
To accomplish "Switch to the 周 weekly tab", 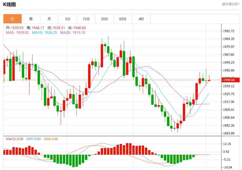I will pos(31,19).
